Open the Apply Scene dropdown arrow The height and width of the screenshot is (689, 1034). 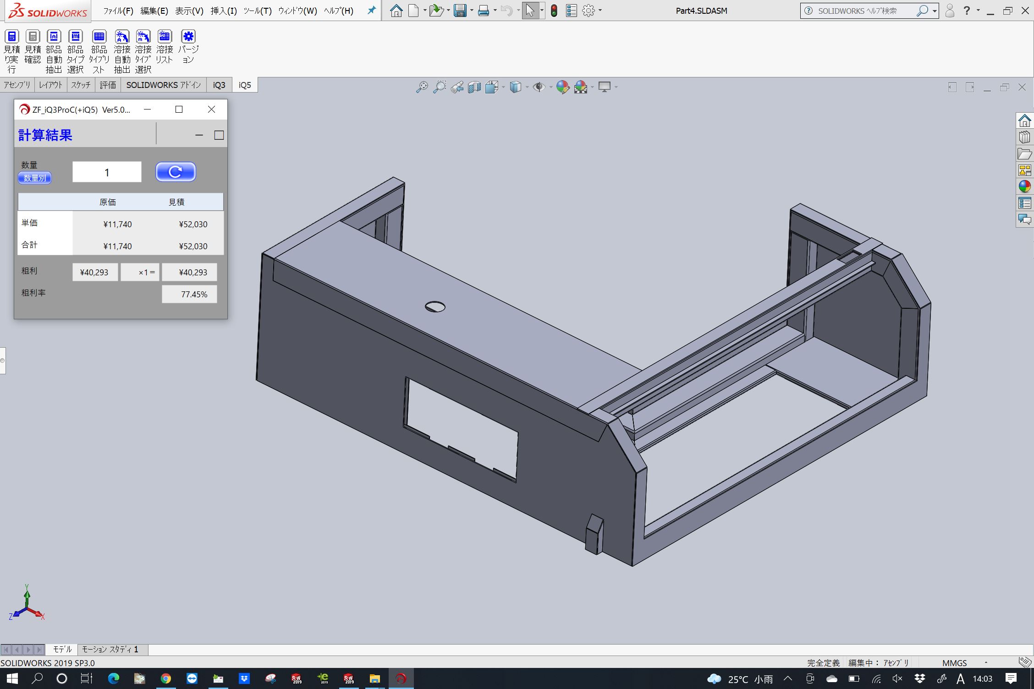[591, 87]
